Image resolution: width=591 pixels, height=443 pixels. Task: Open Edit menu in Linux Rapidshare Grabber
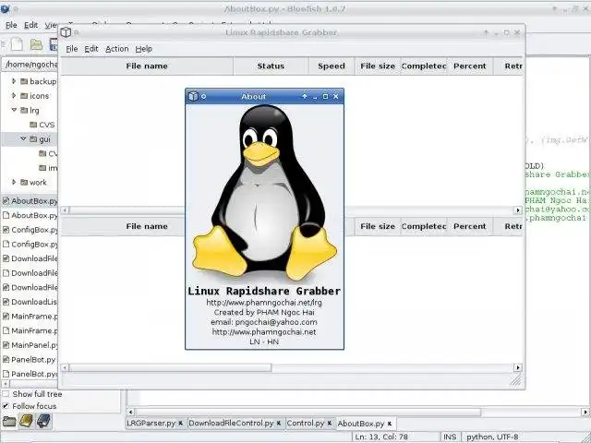91,49
